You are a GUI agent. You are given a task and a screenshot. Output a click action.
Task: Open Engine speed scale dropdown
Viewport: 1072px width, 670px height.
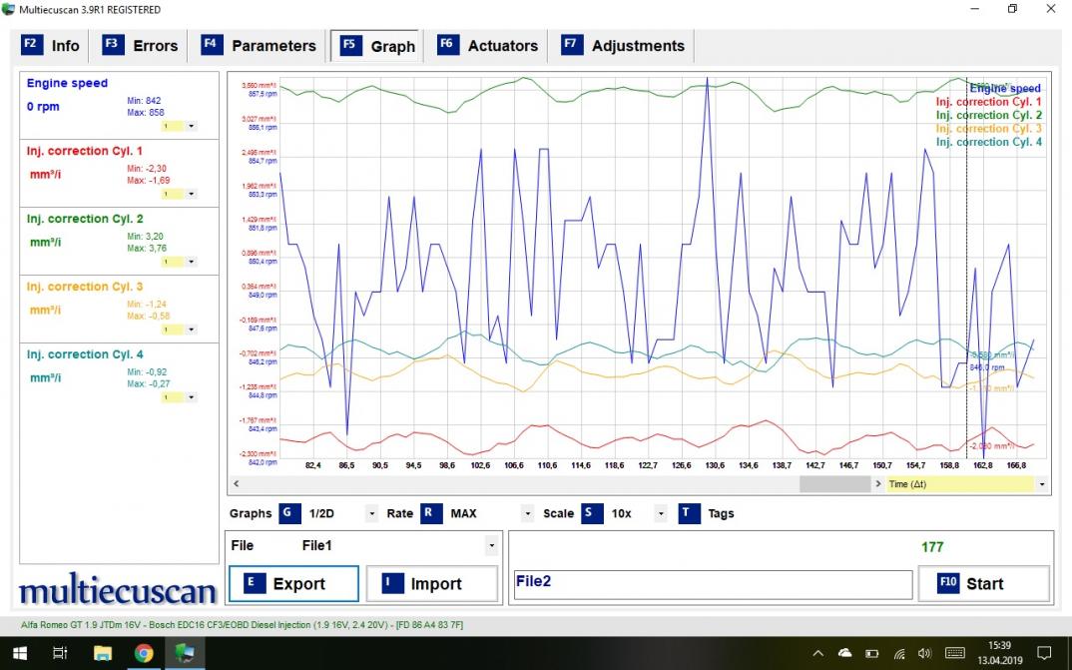191,127
